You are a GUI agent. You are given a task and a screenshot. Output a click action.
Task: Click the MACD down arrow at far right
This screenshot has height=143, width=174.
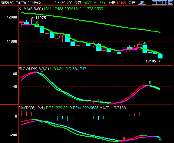point(160,139)
